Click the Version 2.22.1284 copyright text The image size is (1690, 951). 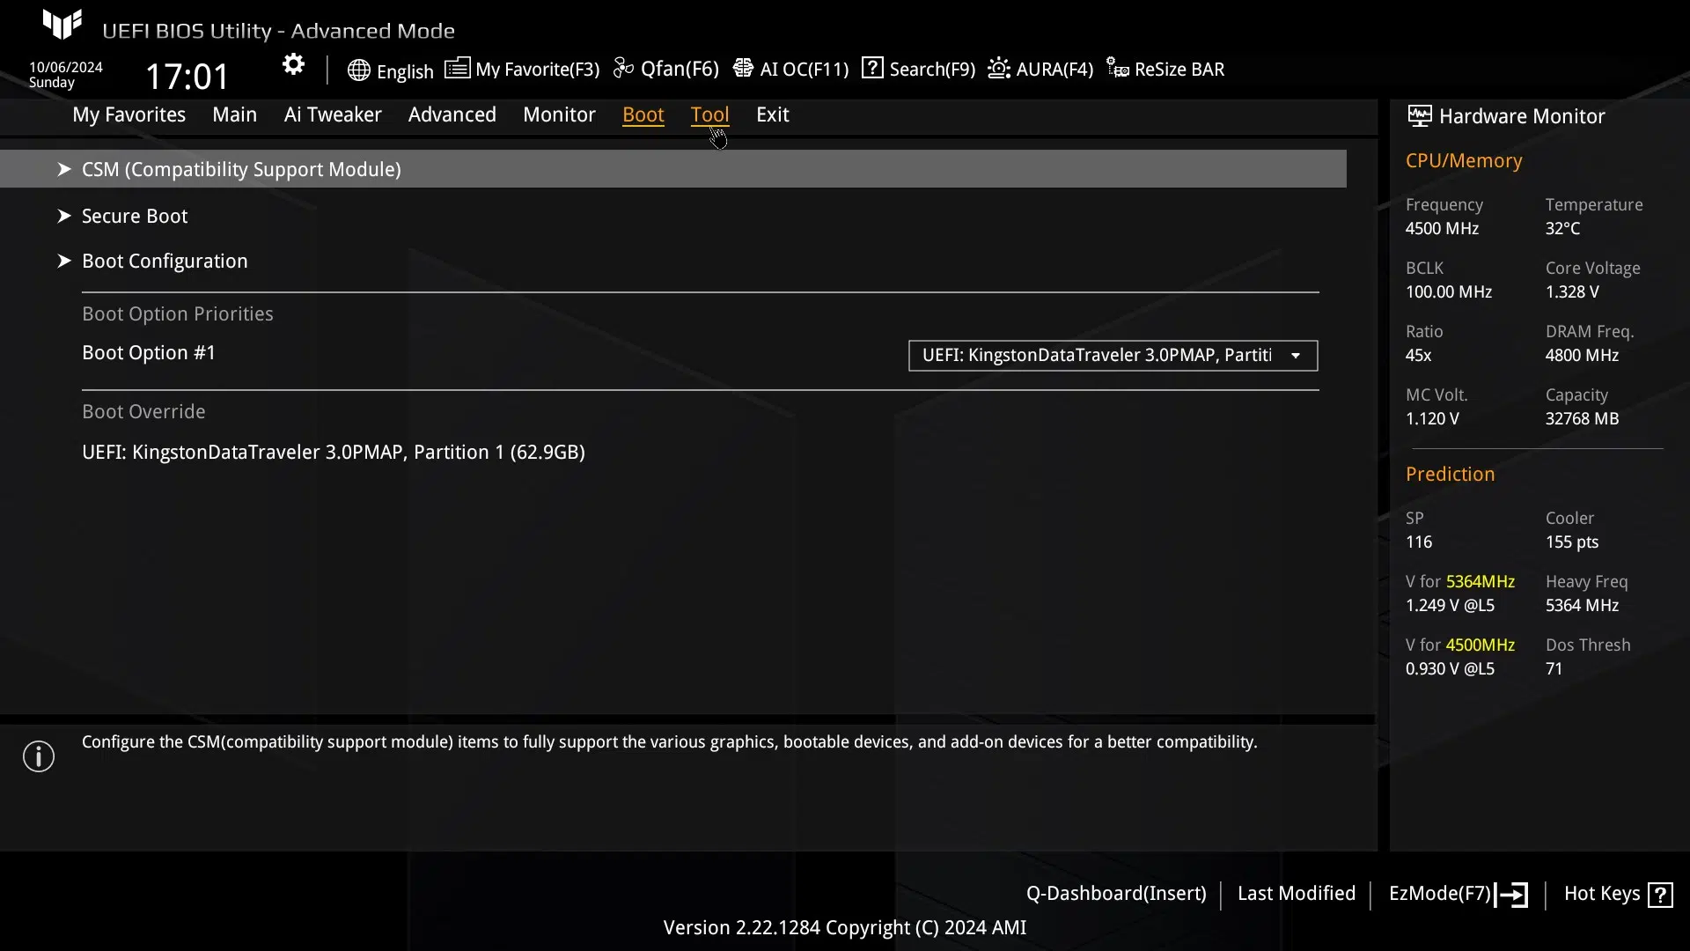pos(845,927)
